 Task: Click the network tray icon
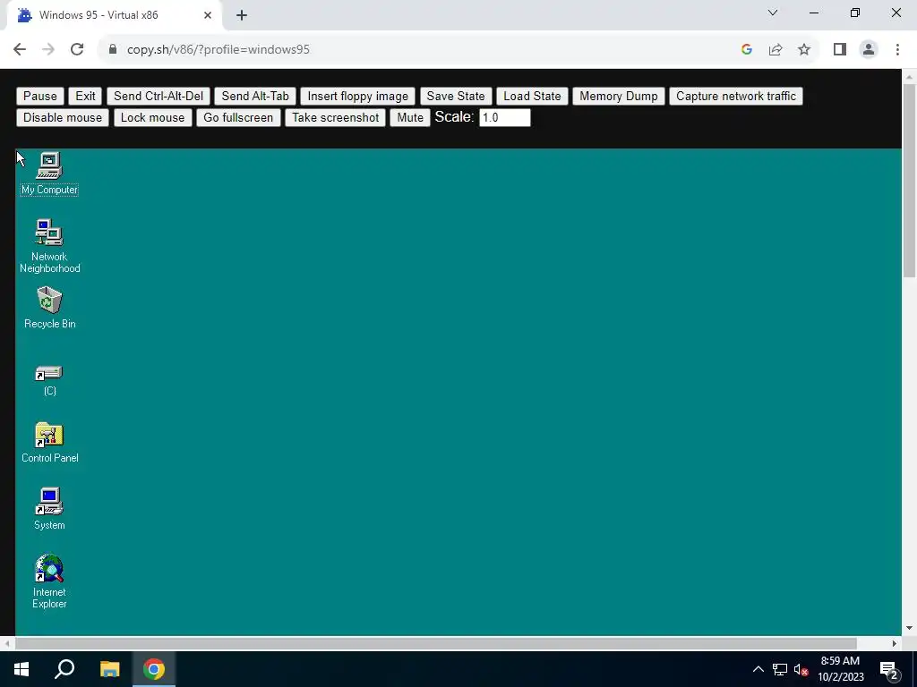click(780, 669)
